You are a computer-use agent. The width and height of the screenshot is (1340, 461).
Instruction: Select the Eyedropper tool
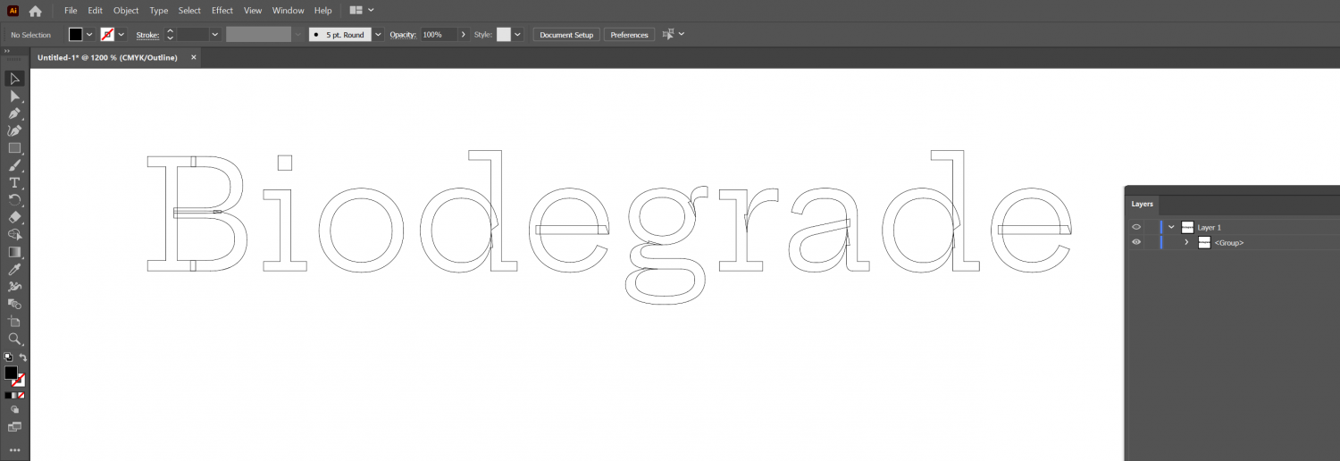[14, 269]
